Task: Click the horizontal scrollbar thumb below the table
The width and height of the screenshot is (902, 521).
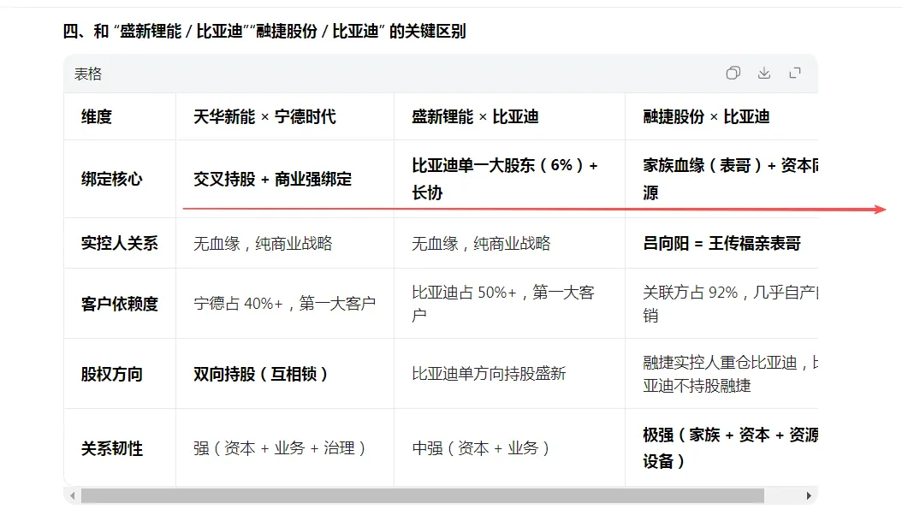Action: tap(422, 495)
